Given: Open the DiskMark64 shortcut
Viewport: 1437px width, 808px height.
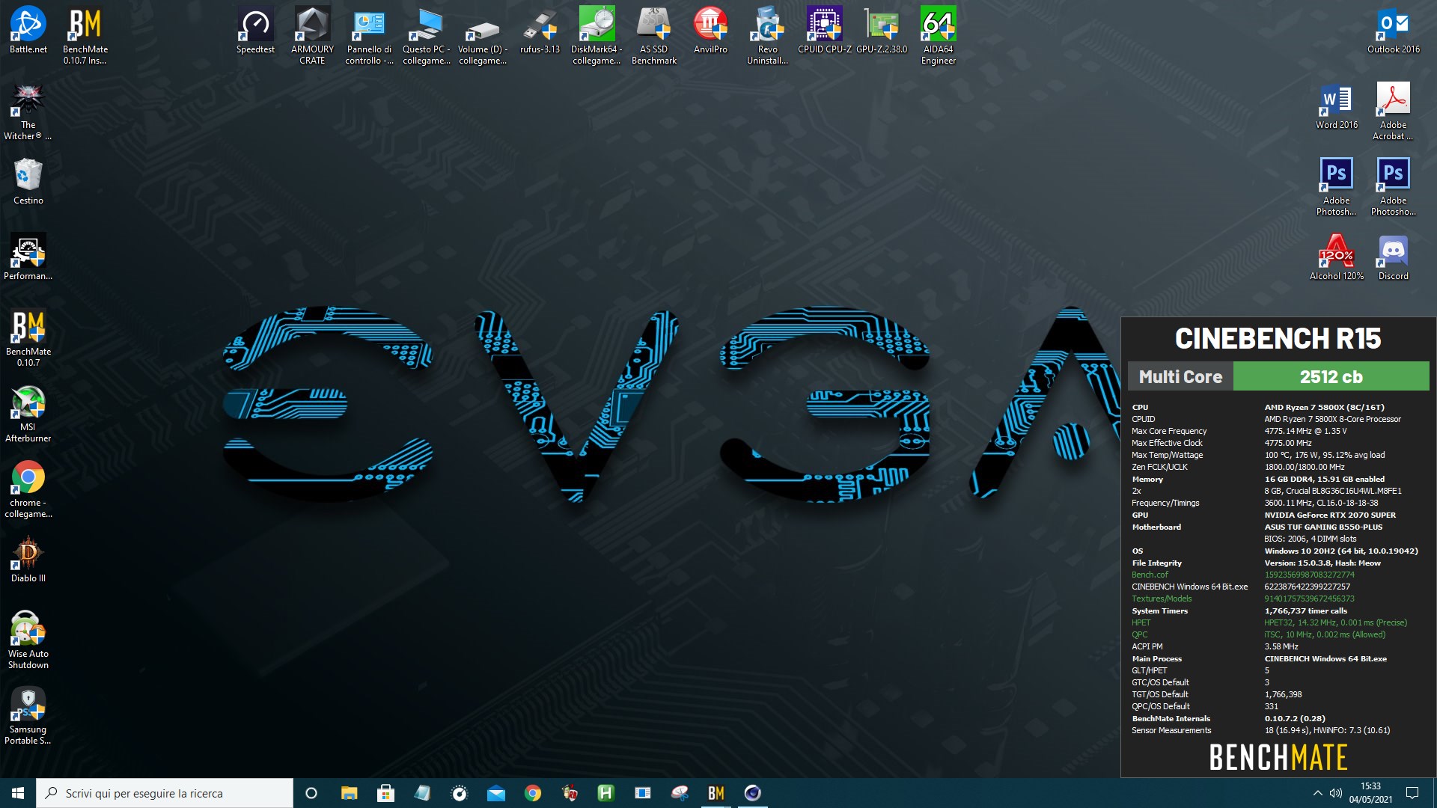Looking at the screenshot, I should click(x=597, y=35).
